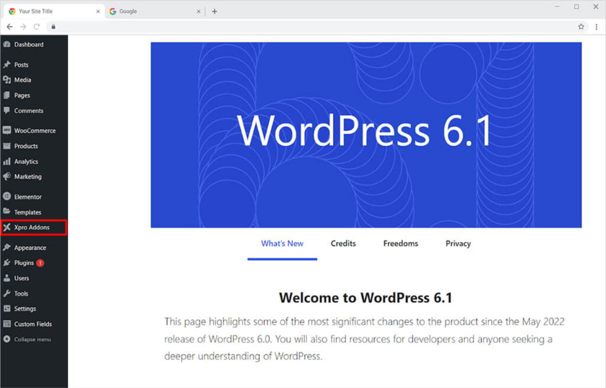The image size is (606, 388).
Task: Click the browser address bar
Action: click(296, 27)
